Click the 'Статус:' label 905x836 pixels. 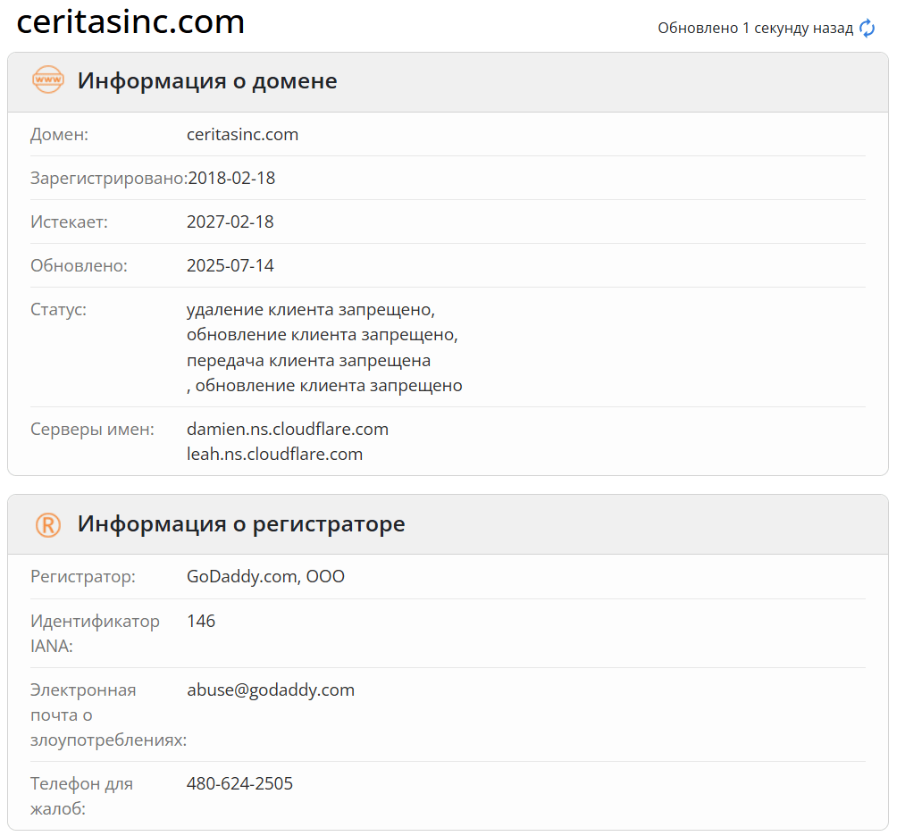point(58,310)
